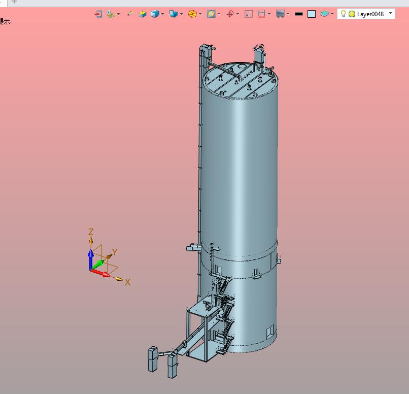Select the eraser tool icon
Viewport: 409px width, 394px height.
coord(130,14)
